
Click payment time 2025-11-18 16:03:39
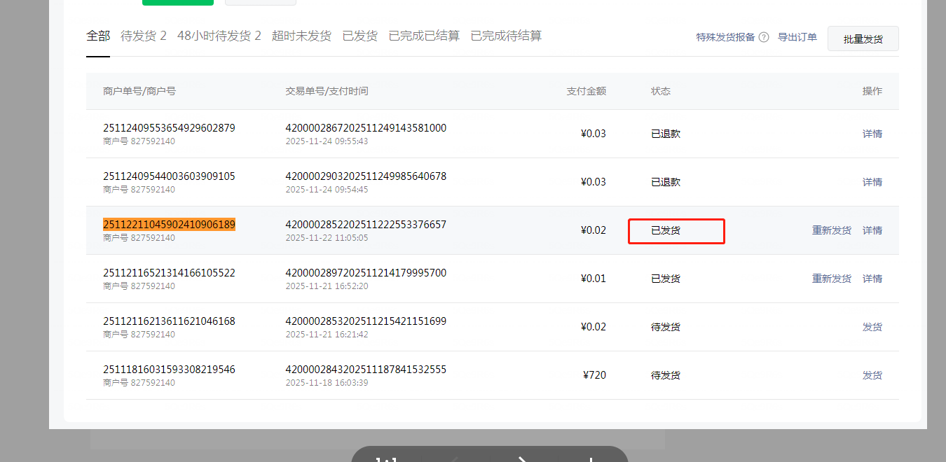(x=327, y=383)
